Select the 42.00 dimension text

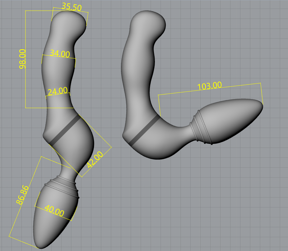point(95,160)
